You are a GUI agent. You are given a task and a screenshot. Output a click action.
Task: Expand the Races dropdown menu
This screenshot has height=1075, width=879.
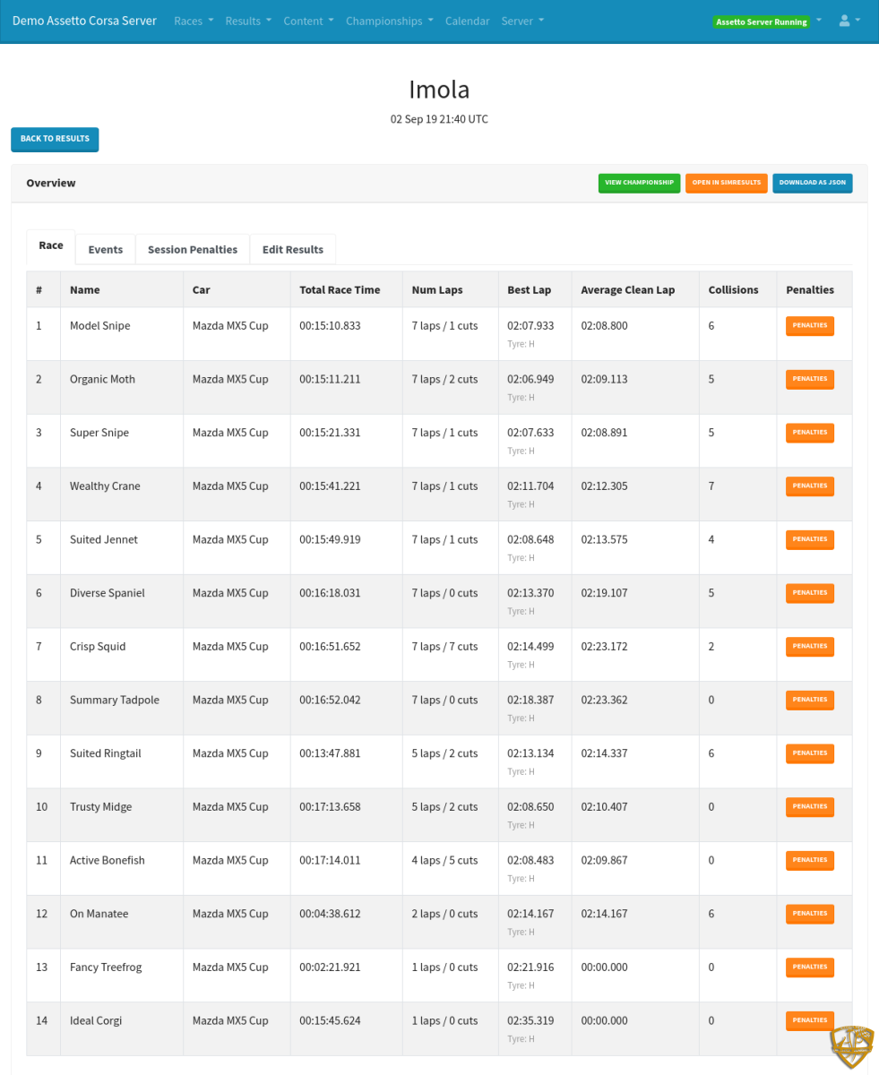194,21
